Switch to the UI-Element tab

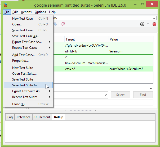tap(42, 117)
